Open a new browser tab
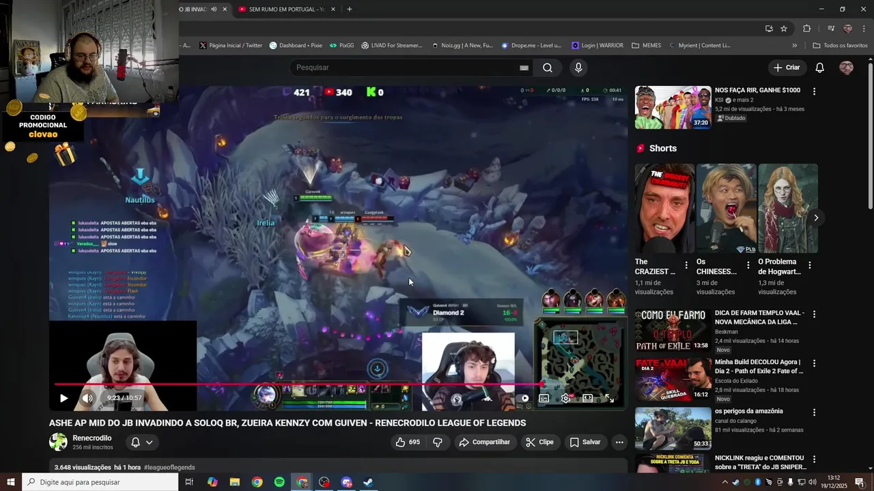Image resolution: width=874 pixels, height=491 pixels. (x=350, y=10)
